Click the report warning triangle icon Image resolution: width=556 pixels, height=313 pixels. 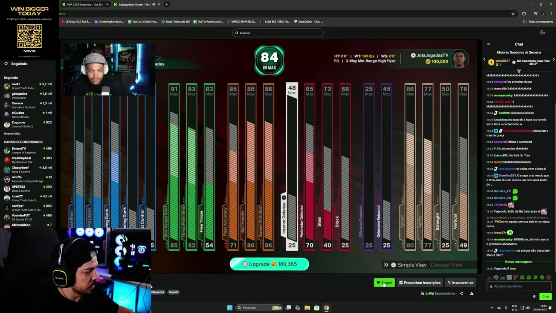click(x=472, y=293)
